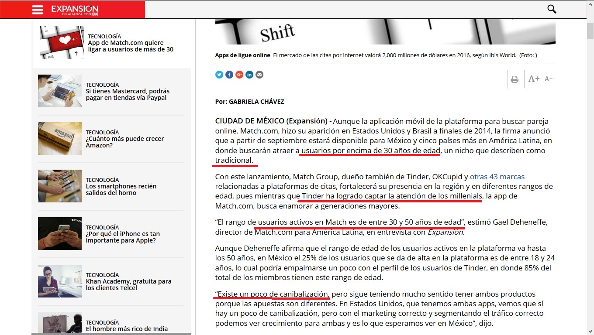
Task: Click the article's Shift key header image
Action: (385, 32)
